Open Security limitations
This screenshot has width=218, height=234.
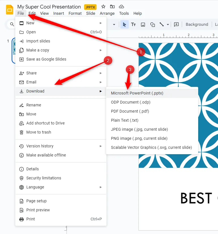pos(61,178)
